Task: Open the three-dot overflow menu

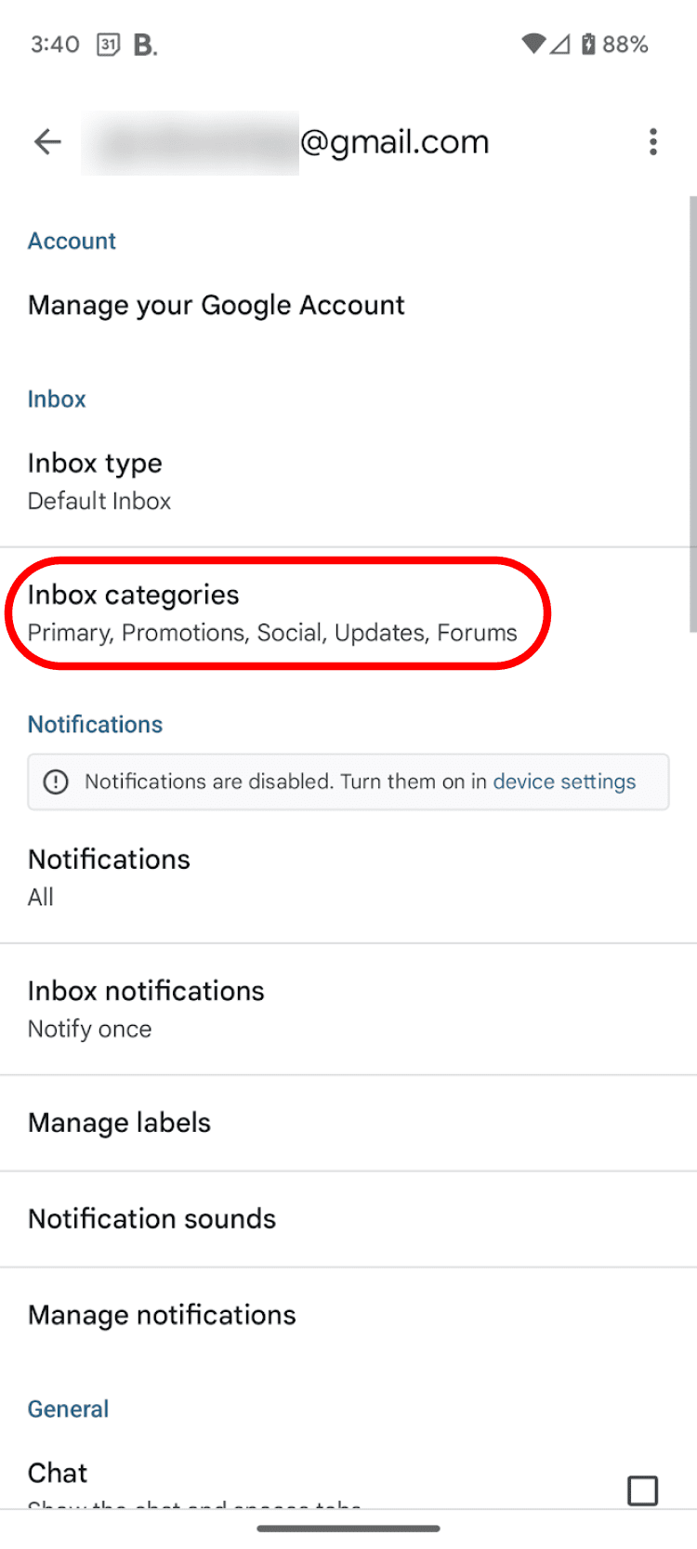Action: tap(653, 142)
